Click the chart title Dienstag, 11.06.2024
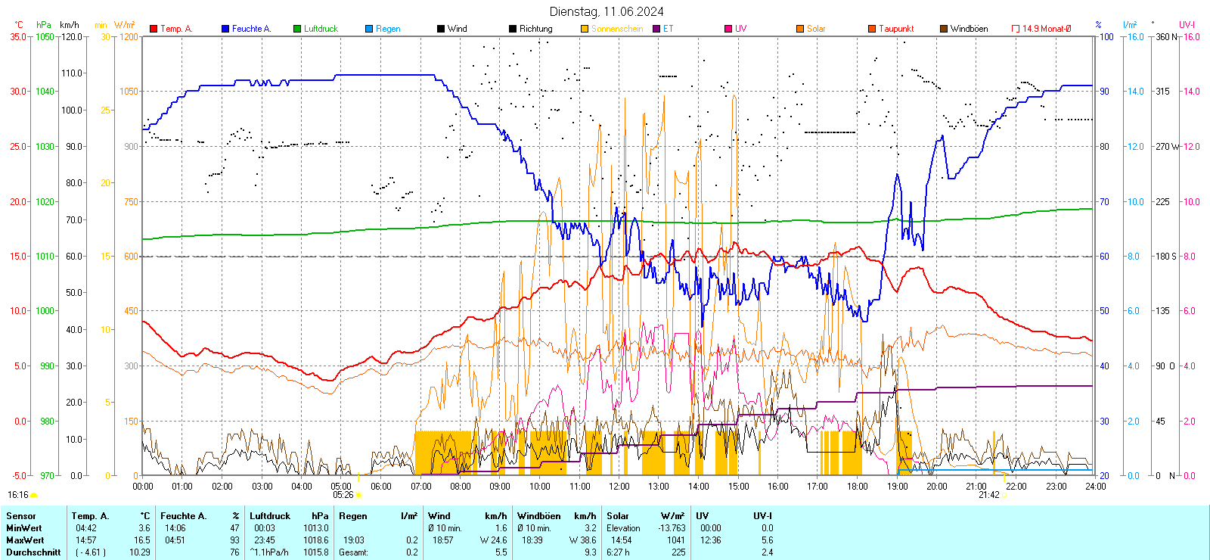 tap(607, 11)
